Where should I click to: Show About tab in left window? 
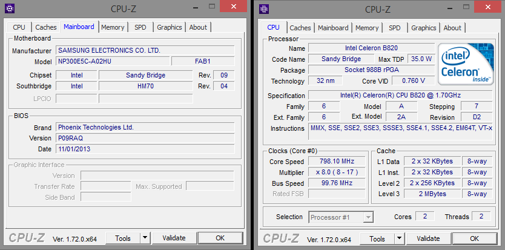(198, 27)
